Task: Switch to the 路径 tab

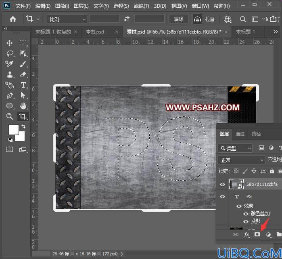Action: (x=256, y=134)
